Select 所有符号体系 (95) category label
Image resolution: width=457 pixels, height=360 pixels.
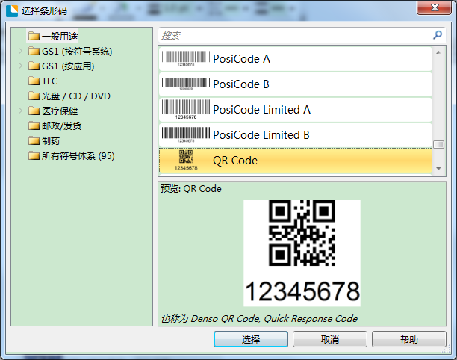click(x=78, y=155)
